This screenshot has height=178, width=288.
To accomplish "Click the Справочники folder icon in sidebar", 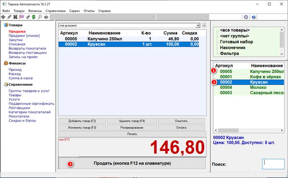I will (x=6, y=84).
